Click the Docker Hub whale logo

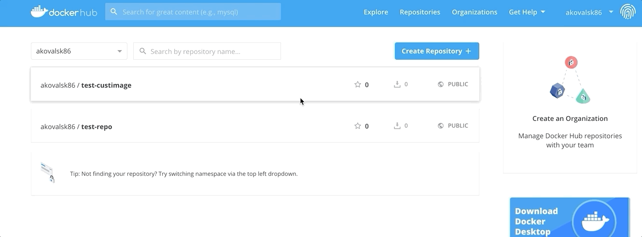(x=64, y=12)
